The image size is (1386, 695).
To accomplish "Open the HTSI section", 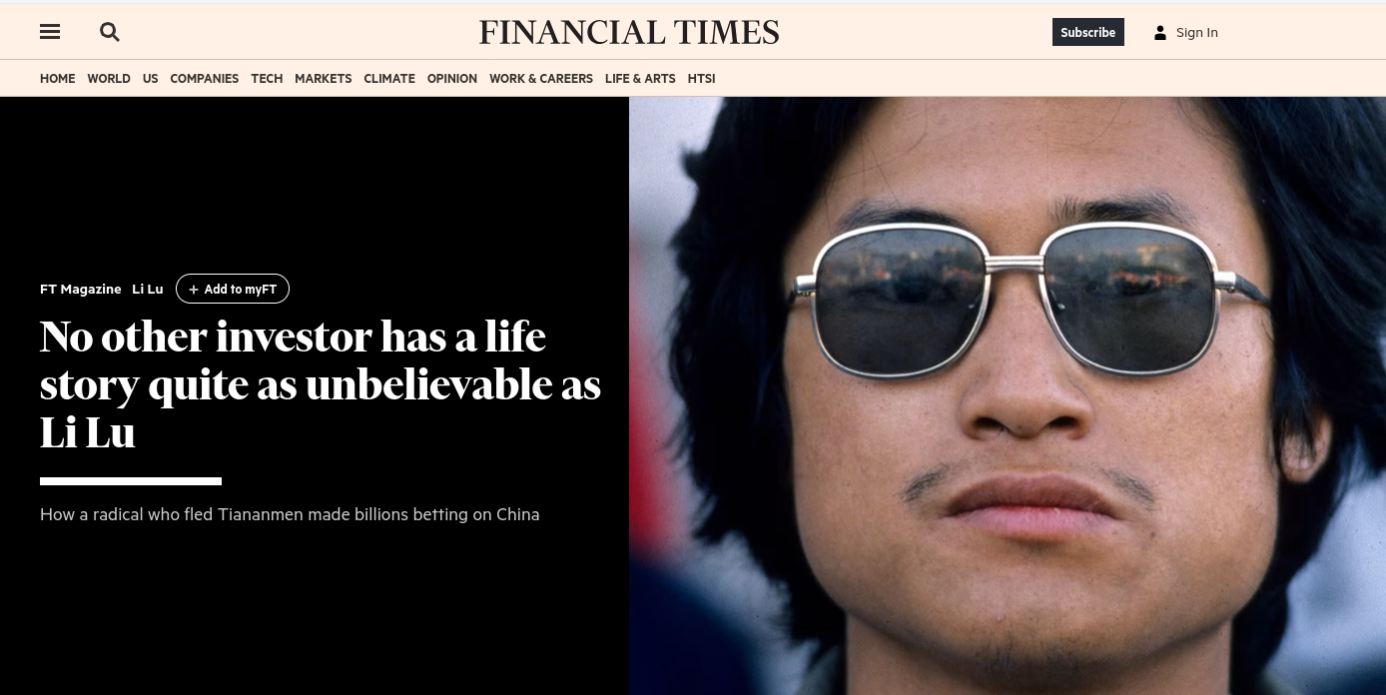I will [702, 78].
